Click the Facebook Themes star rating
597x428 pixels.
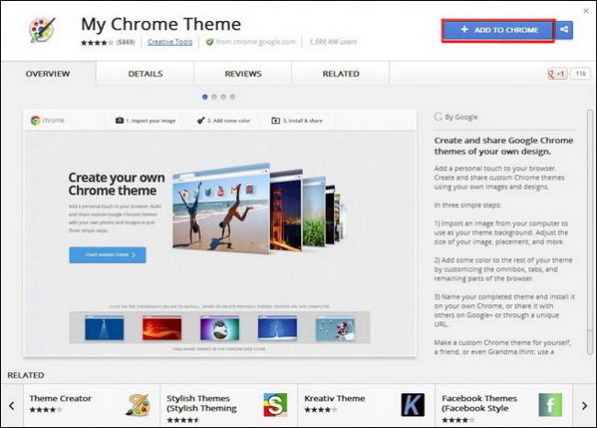point(458,420)
